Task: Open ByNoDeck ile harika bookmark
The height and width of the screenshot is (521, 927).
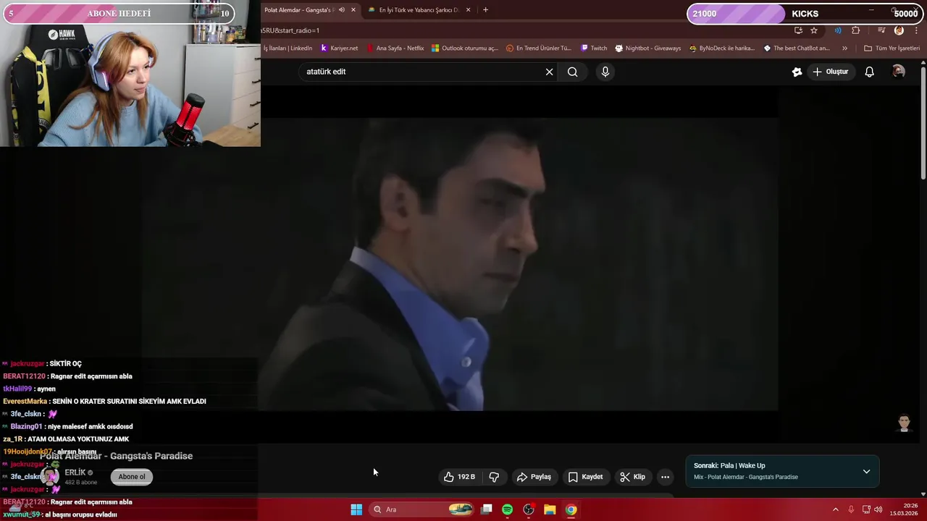Action: pyautogui.click(x=722, y=48)
